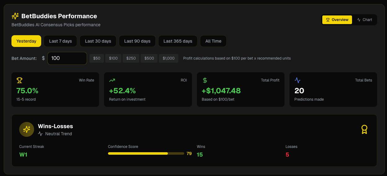Click the Neutral Trend label
Screen dimensions: 387x176
click(x=59, y=134)
